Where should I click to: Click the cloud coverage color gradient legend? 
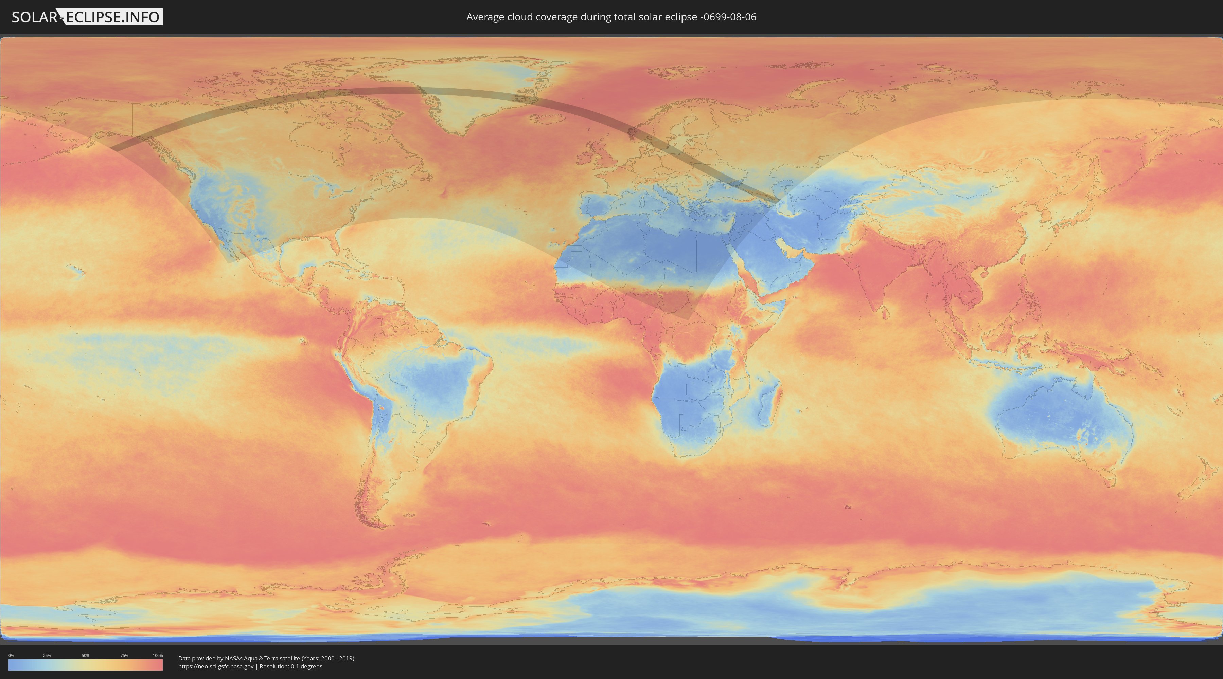[x=86, y=665]
